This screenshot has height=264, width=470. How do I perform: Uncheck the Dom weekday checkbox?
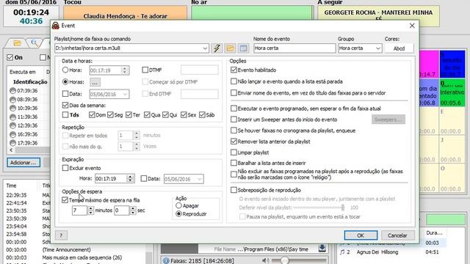[92, 114]
